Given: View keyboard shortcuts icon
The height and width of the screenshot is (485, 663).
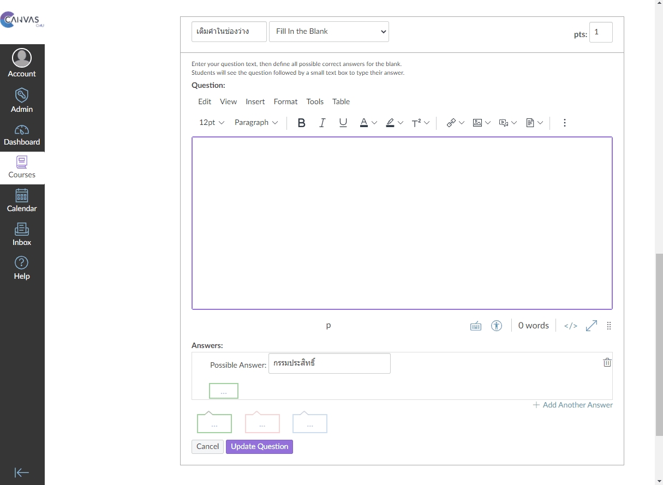Looking at the screenshot, I should pos(475,326).
